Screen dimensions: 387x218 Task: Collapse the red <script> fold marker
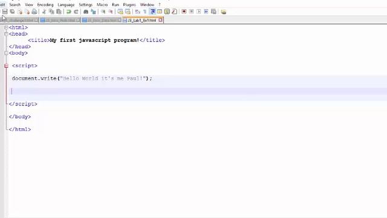pyautogui.click(x=6, y=66)
